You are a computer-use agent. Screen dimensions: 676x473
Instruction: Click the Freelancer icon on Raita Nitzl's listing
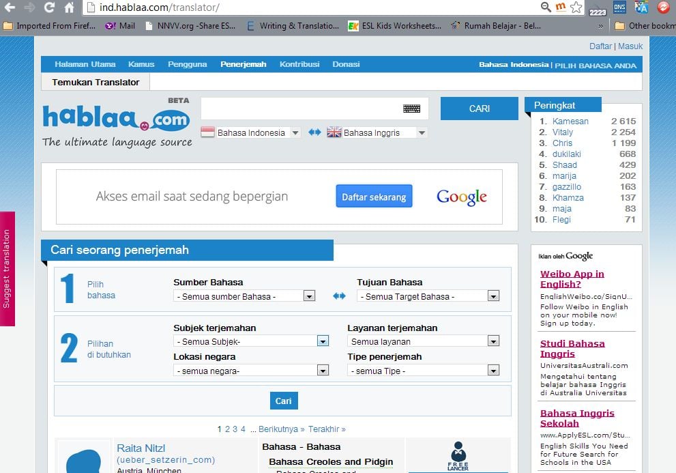pos(458,454)
